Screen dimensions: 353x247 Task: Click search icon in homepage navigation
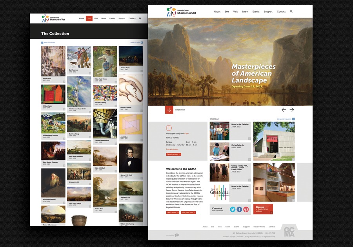[291, 11]
